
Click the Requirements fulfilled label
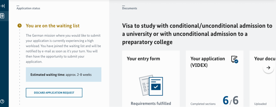pos(151,104)
